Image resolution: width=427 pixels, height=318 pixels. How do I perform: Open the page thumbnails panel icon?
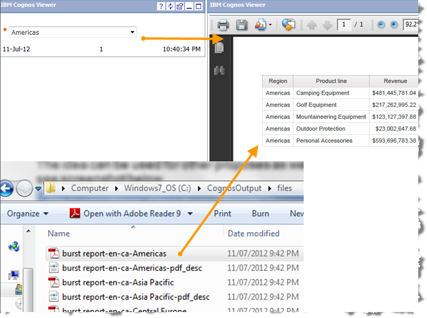point(219,48)
